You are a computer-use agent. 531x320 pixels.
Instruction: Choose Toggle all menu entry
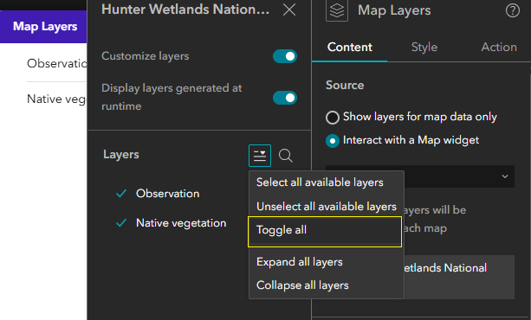click(x=325, y=232)
